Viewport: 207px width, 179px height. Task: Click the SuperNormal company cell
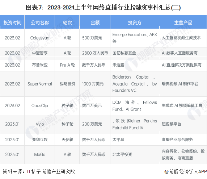coord(40,84)
